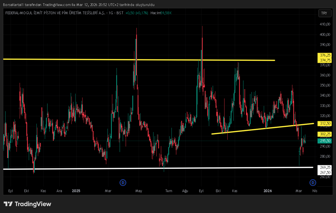
Task: Click the 340,00 price axis tick
Action: (324, 95)
